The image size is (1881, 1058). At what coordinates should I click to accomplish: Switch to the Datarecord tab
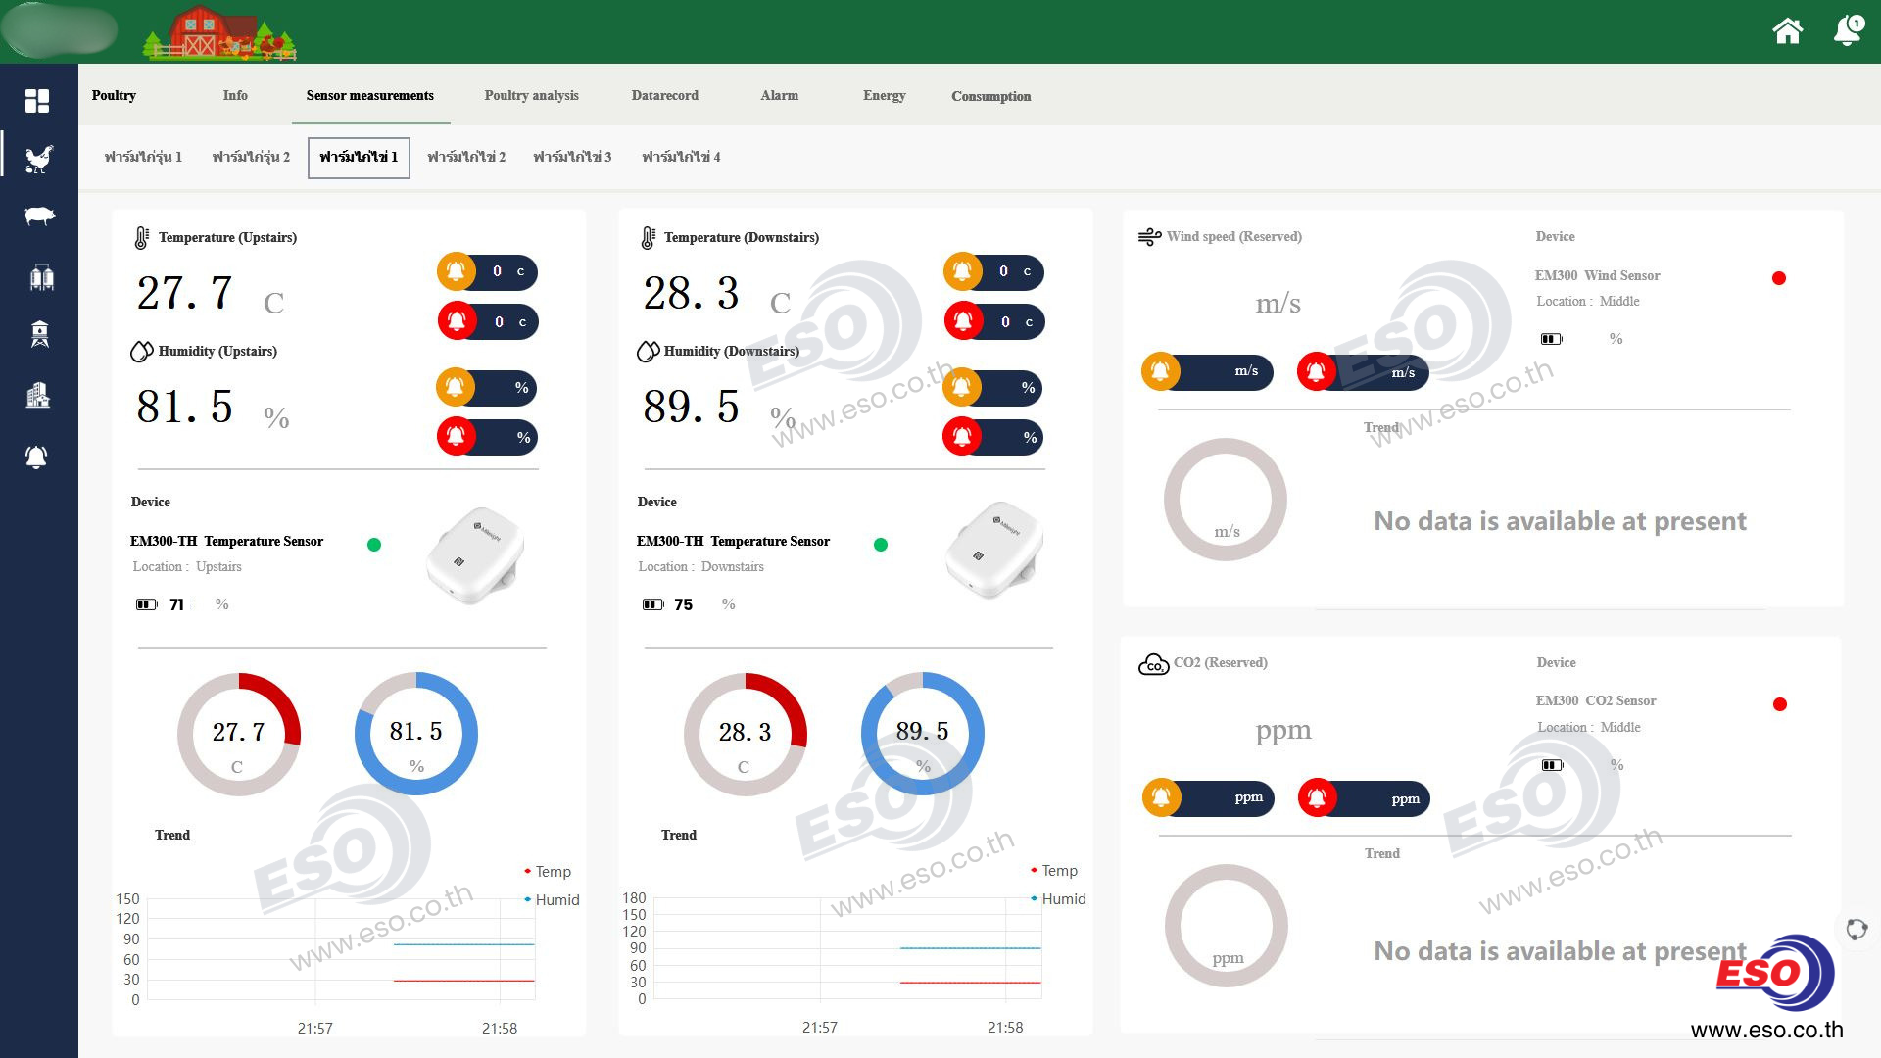[x=665, y=95]
